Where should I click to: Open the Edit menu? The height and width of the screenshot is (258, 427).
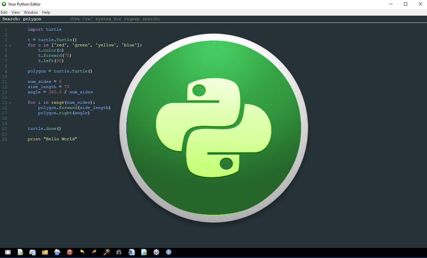[x=4, y=12]
